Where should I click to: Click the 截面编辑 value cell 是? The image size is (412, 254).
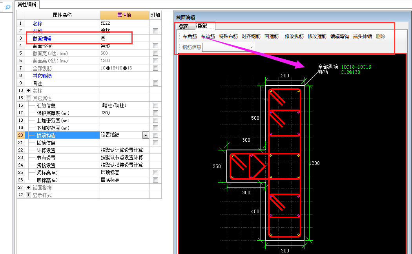(124, 38)
